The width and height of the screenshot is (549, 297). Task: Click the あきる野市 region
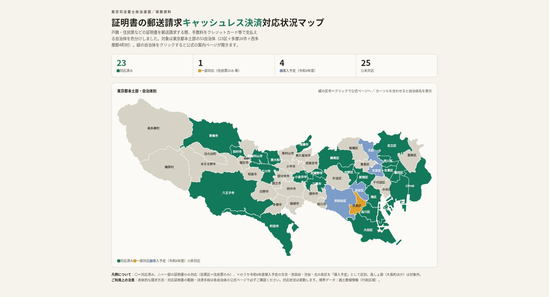[x=208, y=163]
